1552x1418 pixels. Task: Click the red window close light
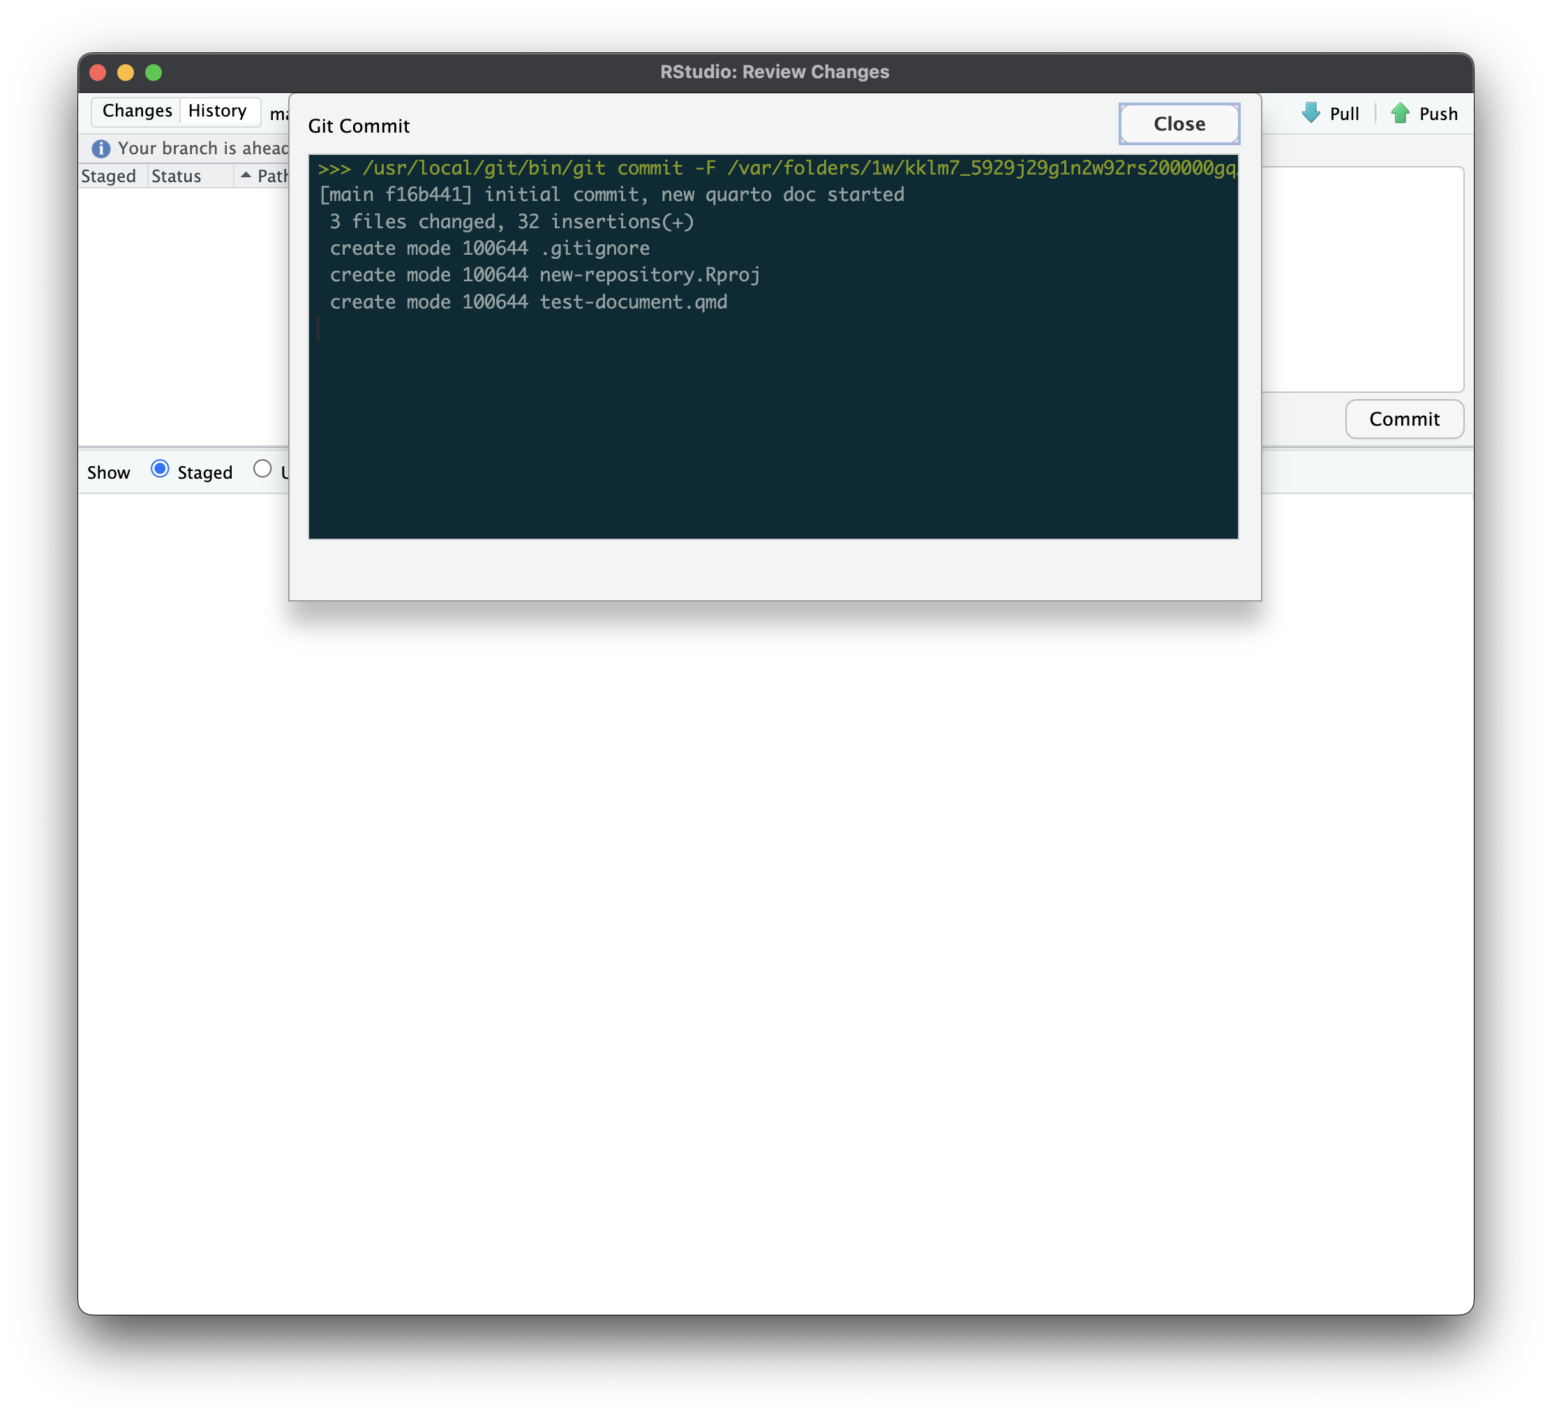[x=98, y=73]
